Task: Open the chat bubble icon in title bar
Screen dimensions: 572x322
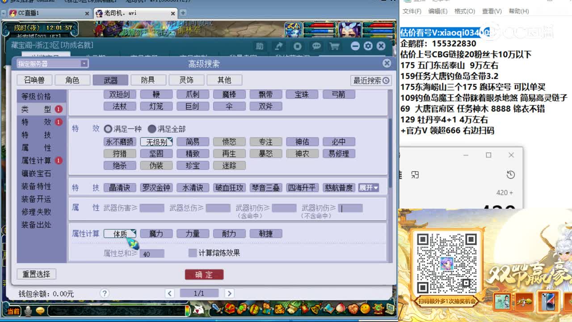Action: tap(316, 46)
